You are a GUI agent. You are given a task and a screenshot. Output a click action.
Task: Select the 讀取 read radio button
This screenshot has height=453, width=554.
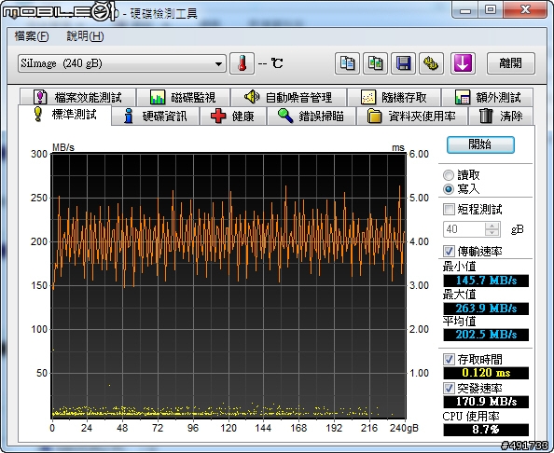pyautogui.click(x=449, y=175)
